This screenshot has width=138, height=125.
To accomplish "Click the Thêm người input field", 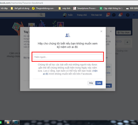I will [x=67, y=57].
